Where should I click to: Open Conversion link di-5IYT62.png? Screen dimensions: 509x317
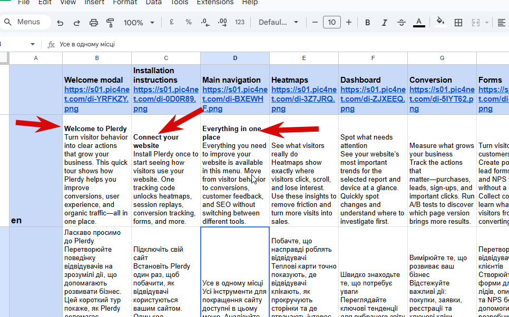tap(442, 99)
